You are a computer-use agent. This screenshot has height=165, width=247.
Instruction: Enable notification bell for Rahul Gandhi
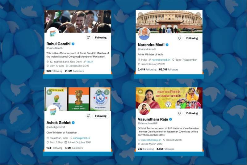(x=88, y=37)
